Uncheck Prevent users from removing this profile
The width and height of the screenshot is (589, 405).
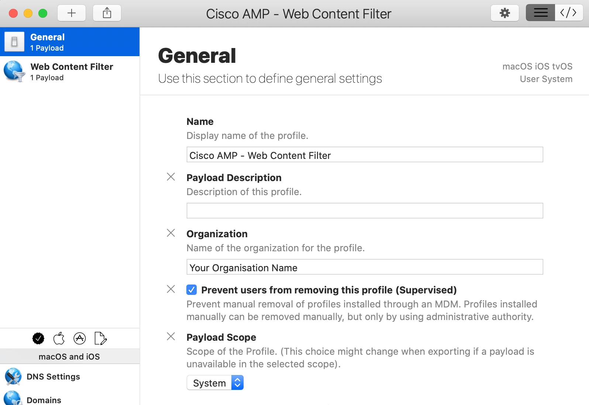click(192, 290)
